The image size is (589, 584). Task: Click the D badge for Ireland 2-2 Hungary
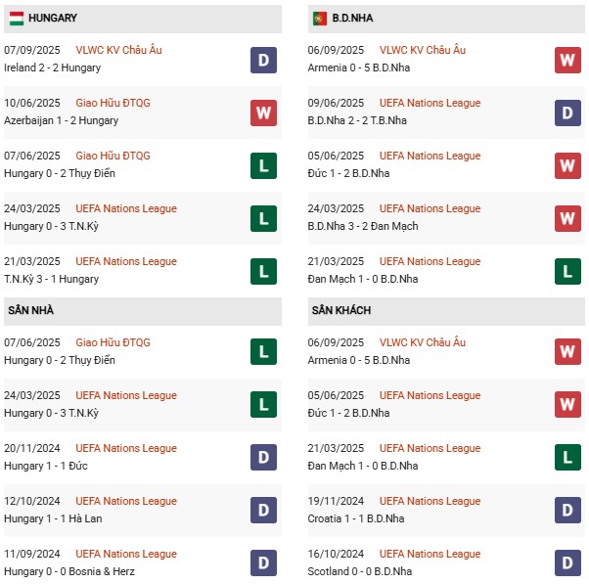point(263,60)
